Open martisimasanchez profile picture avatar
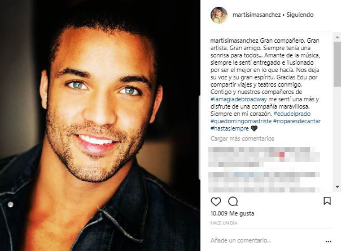 (219, 15)
